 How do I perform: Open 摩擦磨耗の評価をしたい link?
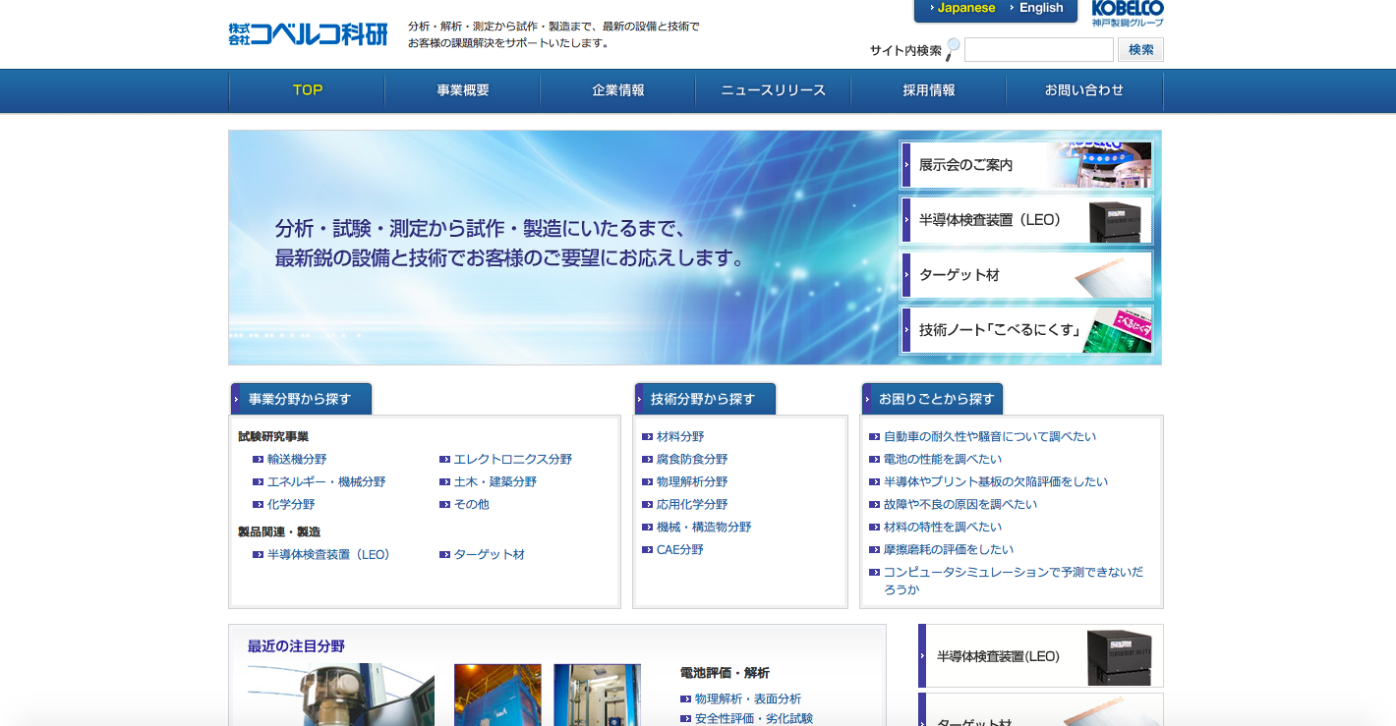click(949, 550)
